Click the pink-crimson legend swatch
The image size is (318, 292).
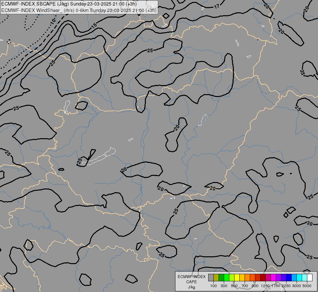pyautogui.click(x=268, y=278)
